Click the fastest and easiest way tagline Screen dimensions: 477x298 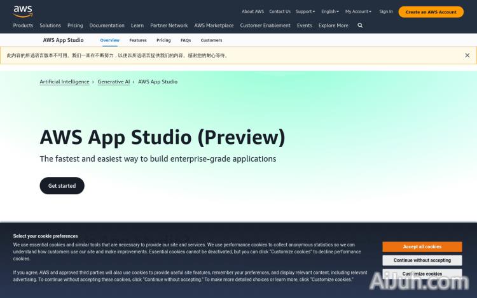coord(158,159)
